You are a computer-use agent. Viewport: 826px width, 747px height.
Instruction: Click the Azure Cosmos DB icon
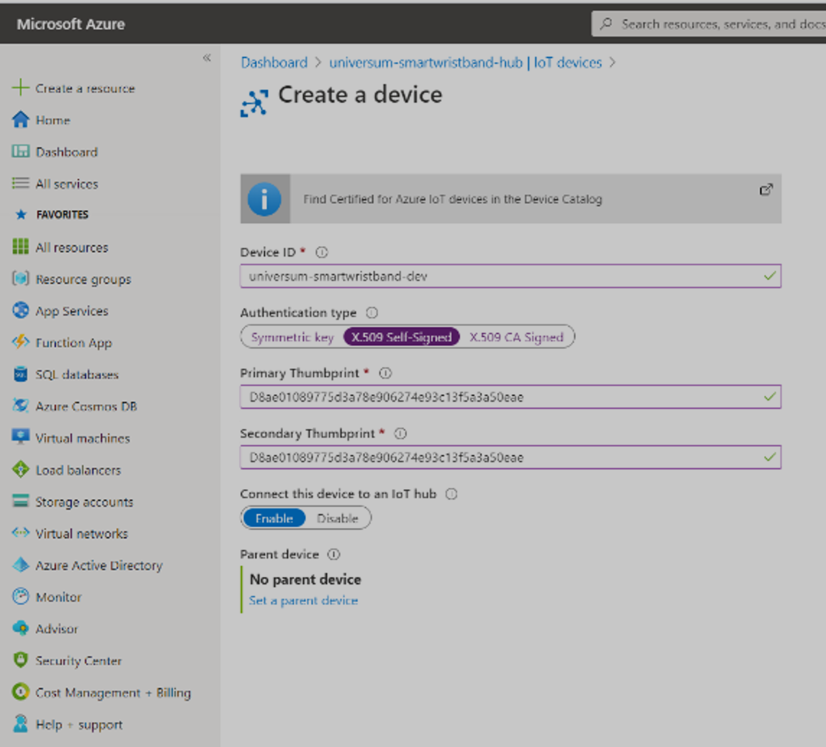tap(20, 406)
